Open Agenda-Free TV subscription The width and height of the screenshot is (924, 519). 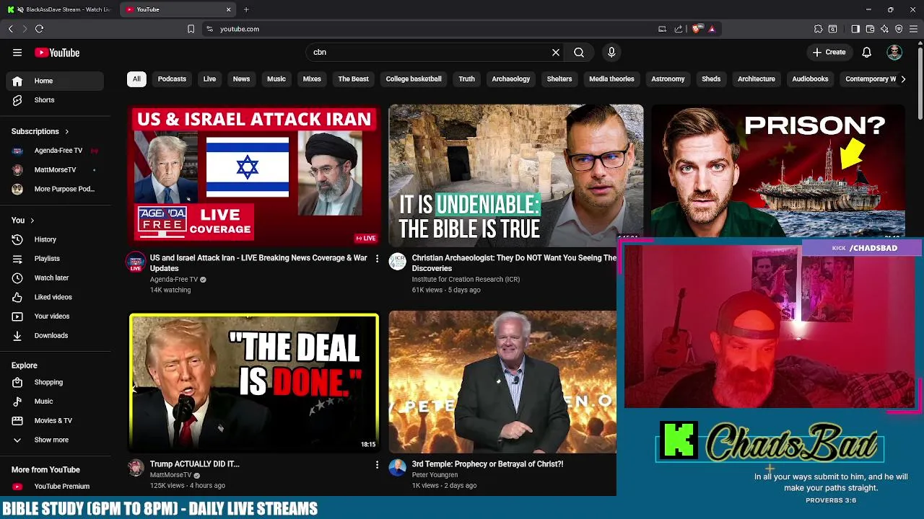pos(55,151)
